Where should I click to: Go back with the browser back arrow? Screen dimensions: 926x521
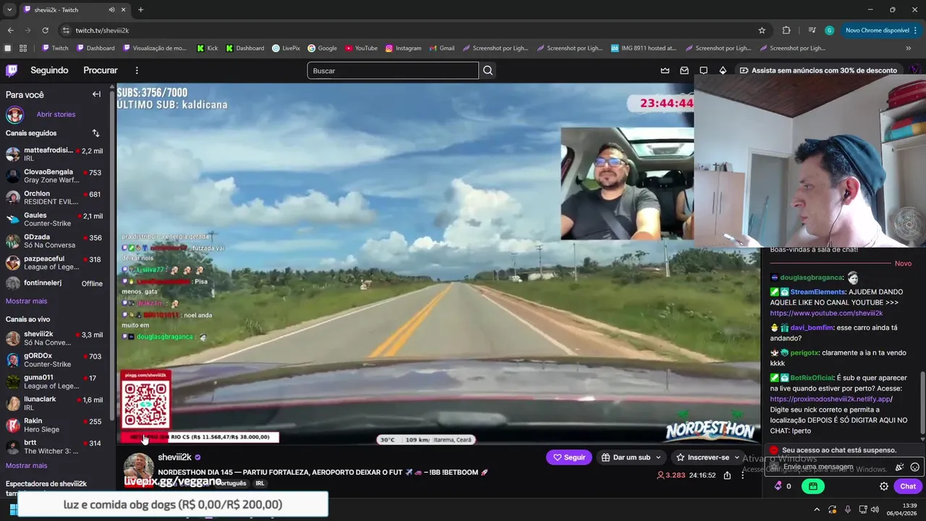click(x=10, y=30)
